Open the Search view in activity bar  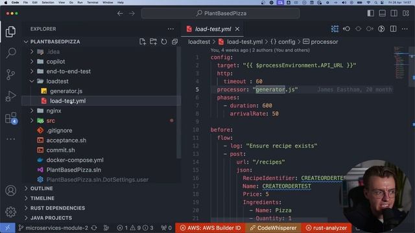(10, 53)
